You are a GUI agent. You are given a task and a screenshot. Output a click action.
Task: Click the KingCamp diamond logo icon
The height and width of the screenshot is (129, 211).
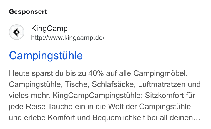point(17,32)
